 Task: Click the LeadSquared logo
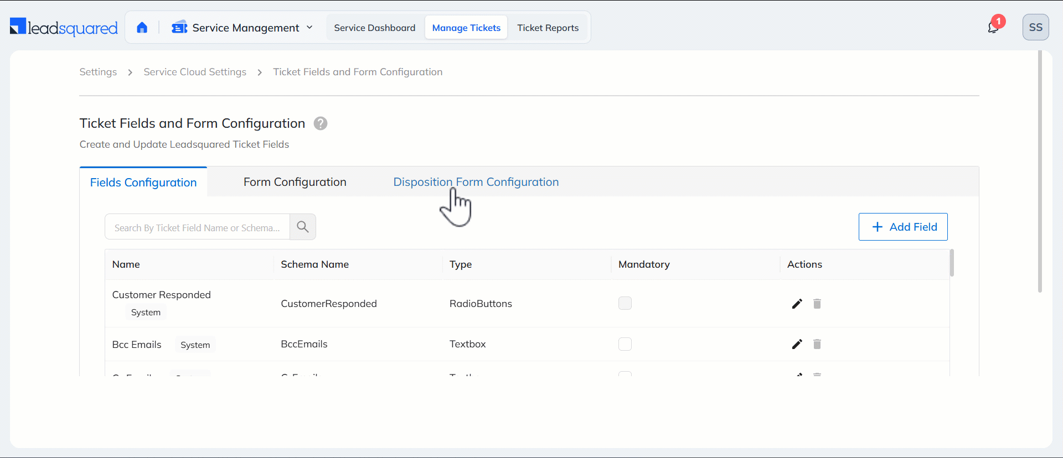pyautogui.click(x=64, y=27)
